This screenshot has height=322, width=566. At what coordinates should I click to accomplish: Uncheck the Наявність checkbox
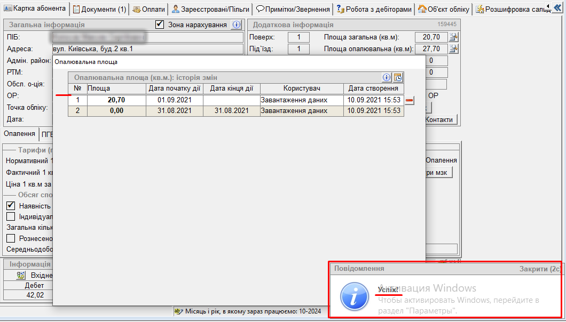pos(10,206)
